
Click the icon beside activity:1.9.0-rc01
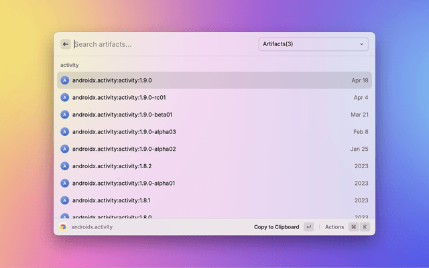click(x=65, y=97)
